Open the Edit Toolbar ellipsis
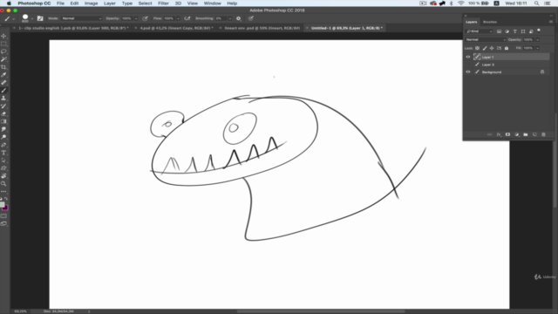The height and width of the screenshot is (314, 558). click(x=3, y=192)
